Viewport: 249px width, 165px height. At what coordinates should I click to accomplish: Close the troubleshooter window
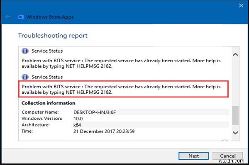click(241, 5)
